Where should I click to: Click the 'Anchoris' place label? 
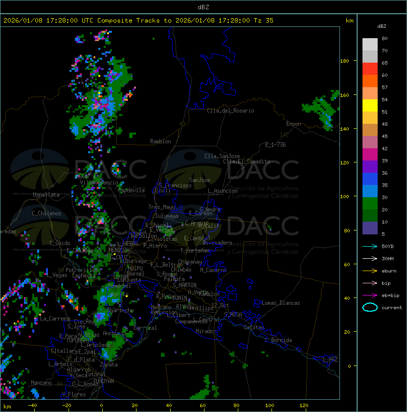pyautogui.click(x=114, y=333)
